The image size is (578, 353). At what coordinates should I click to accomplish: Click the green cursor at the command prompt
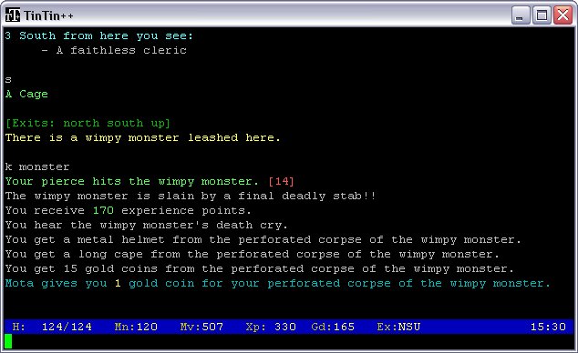(x=8, y=341)
